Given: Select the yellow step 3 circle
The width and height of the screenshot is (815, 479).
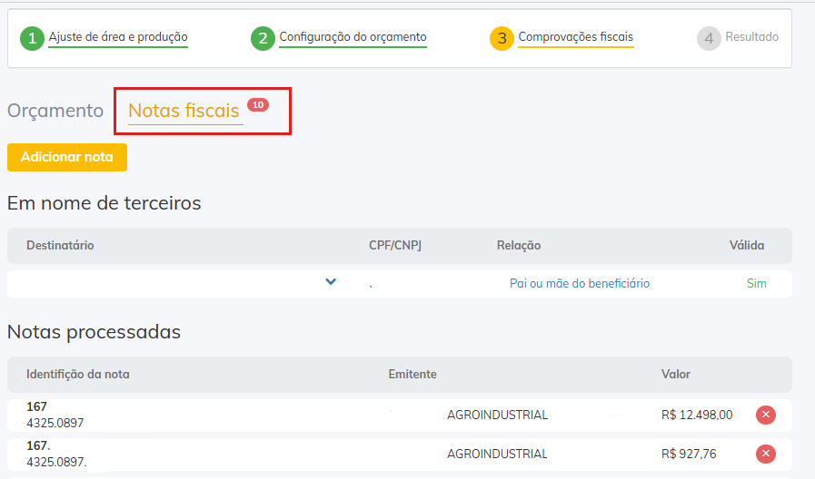Looking at the screenshot, I should tap(502, 38).
